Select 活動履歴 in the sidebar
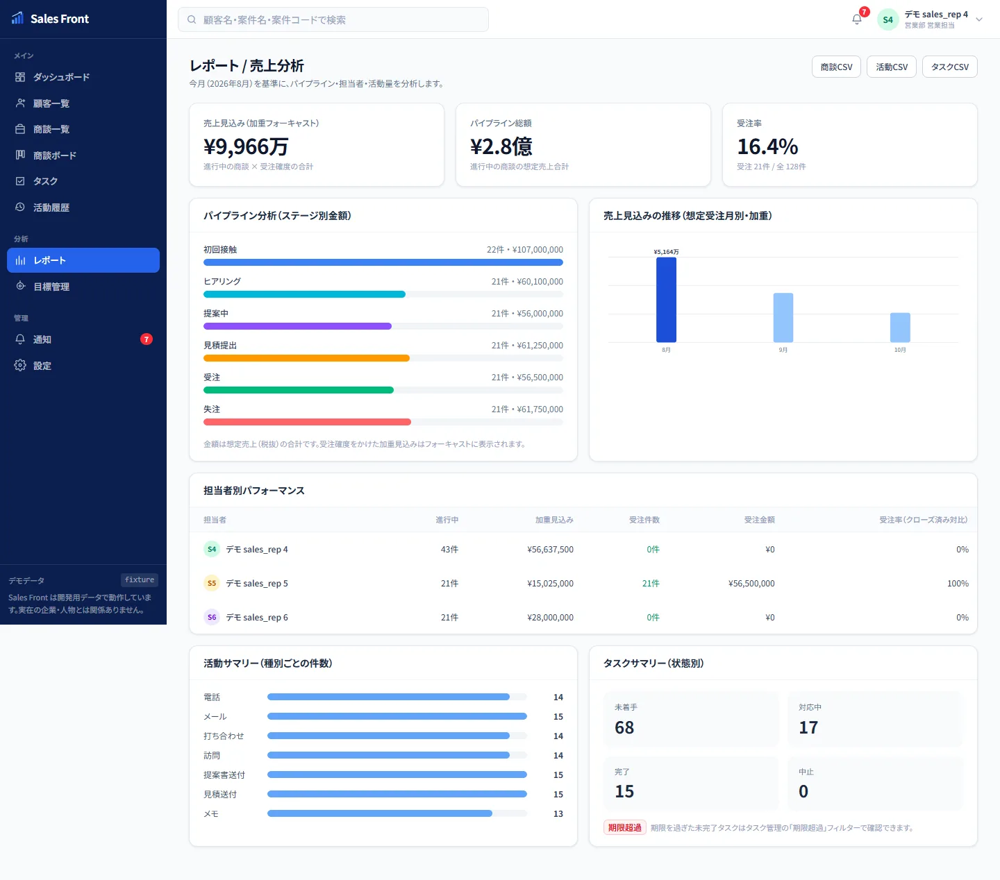This screenshot has width=1000, height=880. (83, 207)
